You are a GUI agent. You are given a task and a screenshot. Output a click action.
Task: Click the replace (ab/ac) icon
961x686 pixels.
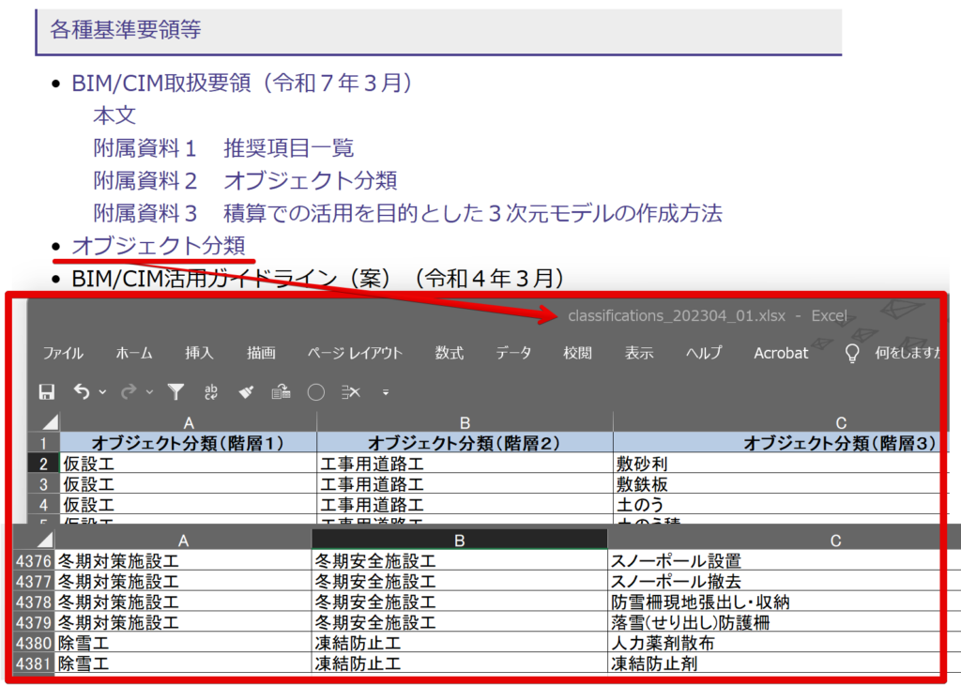tap(211, 392)
